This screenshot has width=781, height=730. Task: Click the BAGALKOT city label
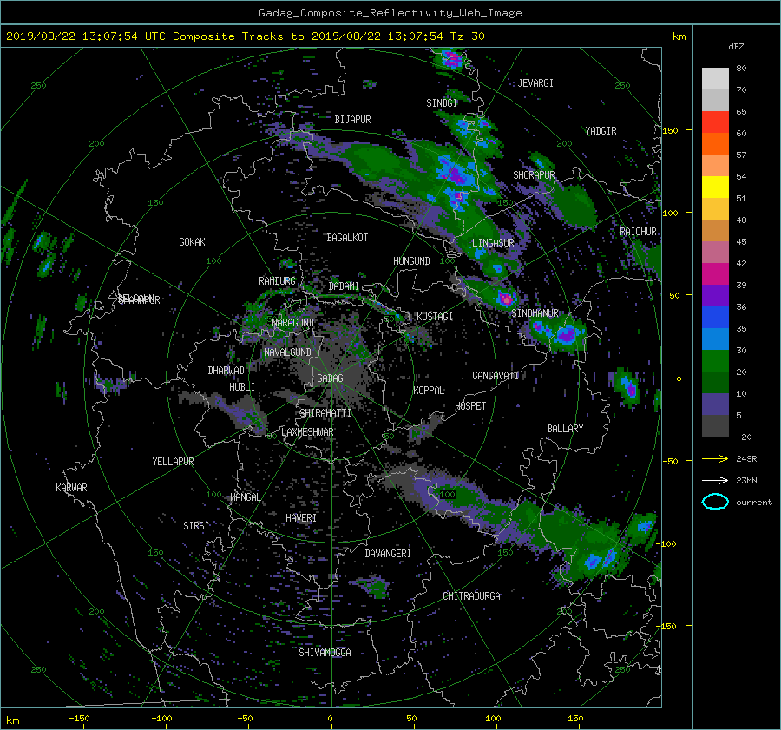pyautogui.click(x=347, y=238)
